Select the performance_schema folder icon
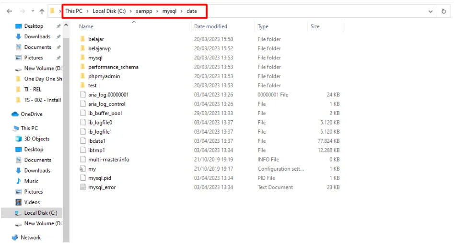The height and width of the screenshot is (243, 455). (82, 67)
